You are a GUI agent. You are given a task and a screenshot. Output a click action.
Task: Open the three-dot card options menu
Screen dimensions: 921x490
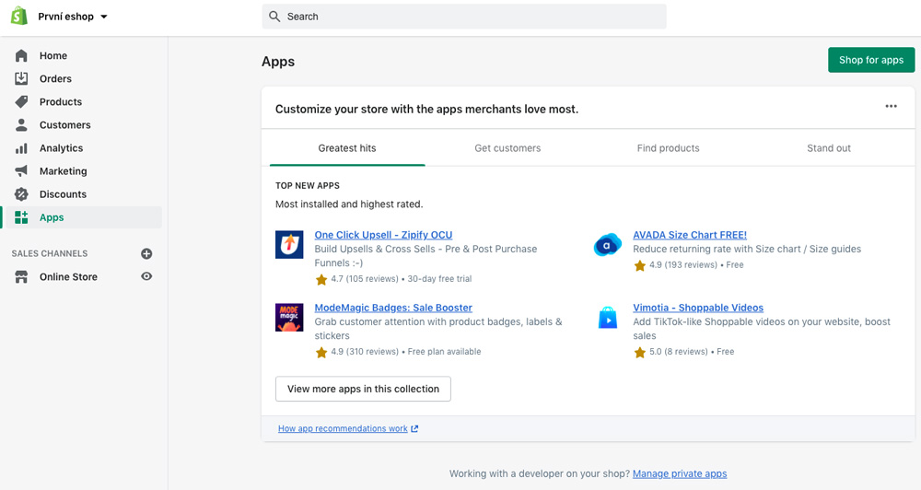coord(891,106)
